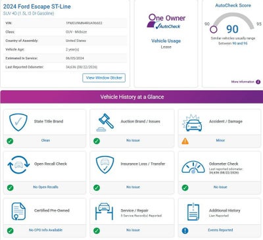Click the orange warning triangle for Minor damage
Image resolution: width=263 pixels, height=240 pixels.
185,141
